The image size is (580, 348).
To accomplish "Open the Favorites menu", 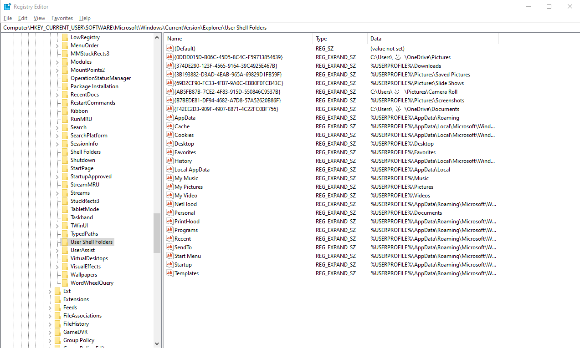I will tap(62, 18).
